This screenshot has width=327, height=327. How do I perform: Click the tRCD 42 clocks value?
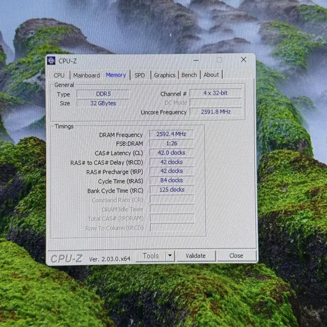pyautogui.click(x=171, y=162)
